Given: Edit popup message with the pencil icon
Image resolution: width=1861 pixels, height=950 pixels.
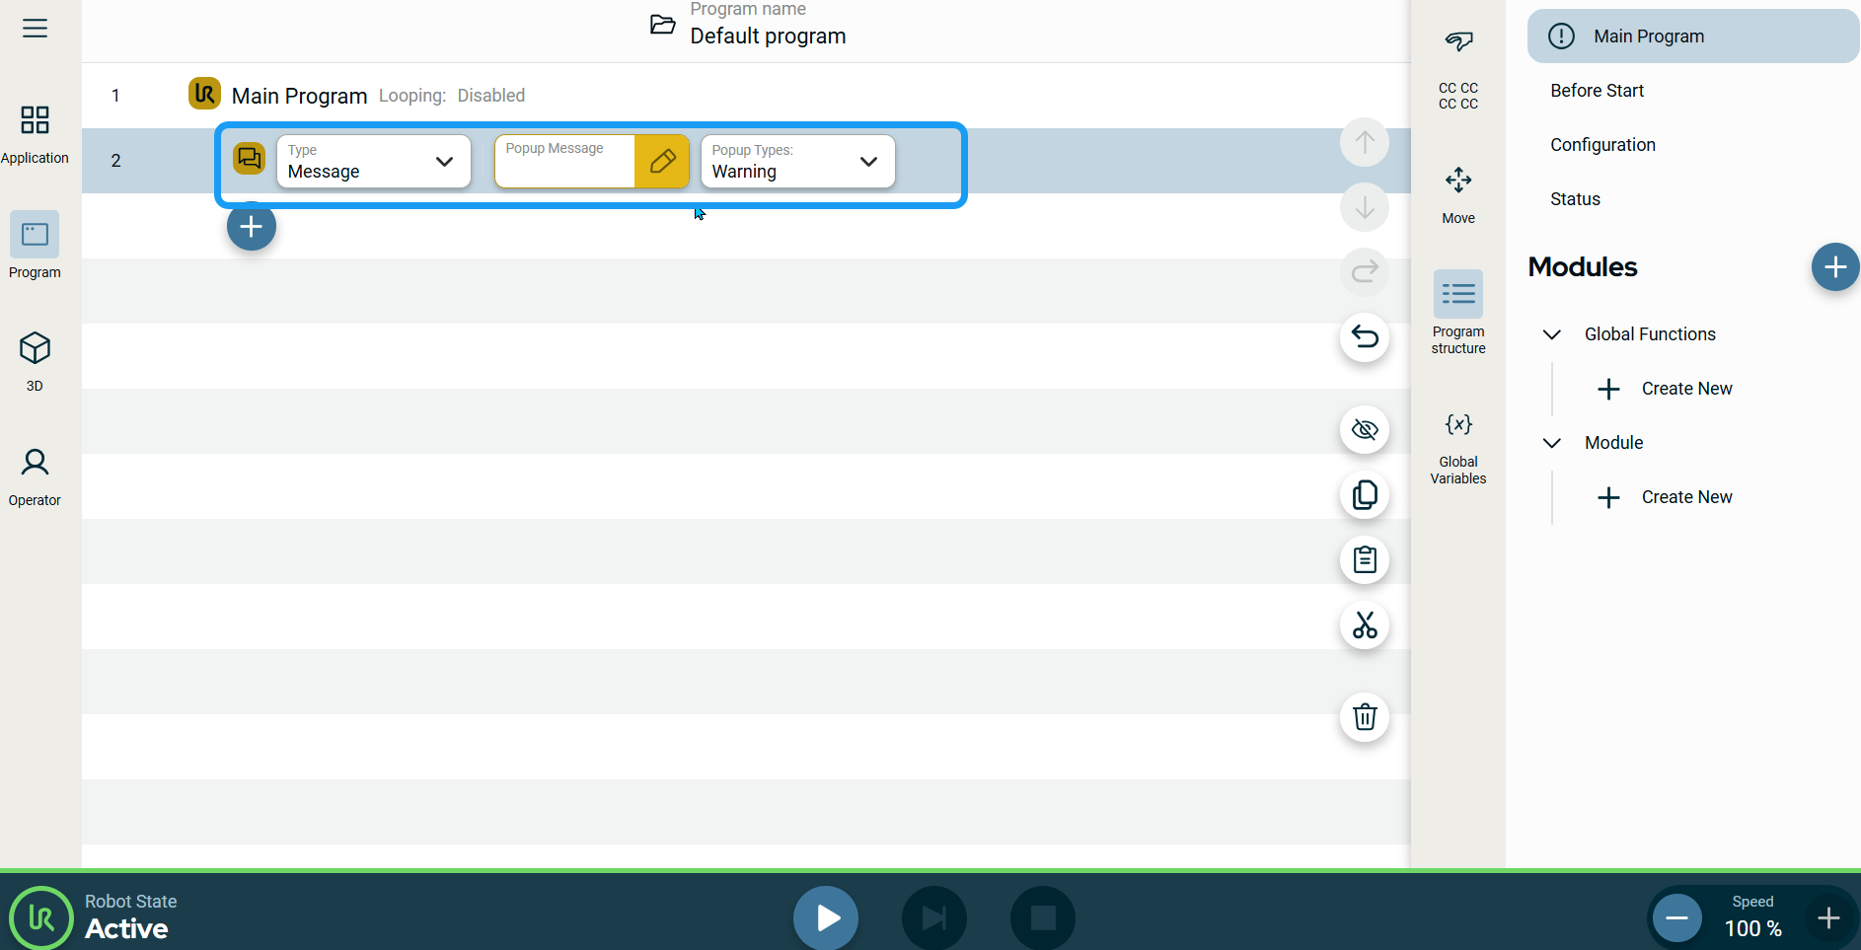Looking at the screenshot, I should pos(662,161).
